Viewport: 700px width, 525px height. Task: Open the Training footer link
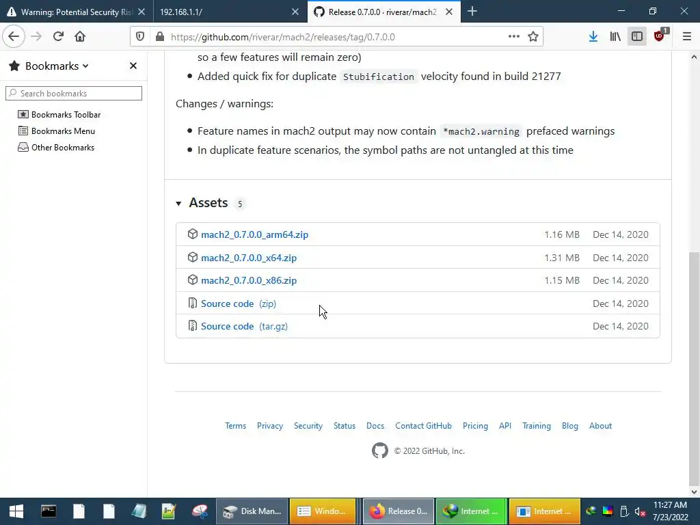(x=537, y=426)
